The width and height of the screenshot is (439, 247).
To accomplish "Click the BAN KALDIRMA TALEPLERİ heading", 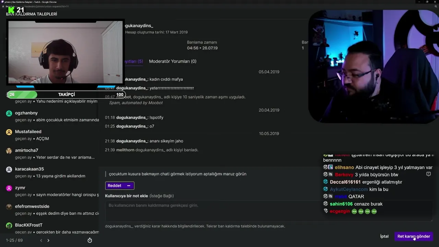I will click(x=32, y=14).
